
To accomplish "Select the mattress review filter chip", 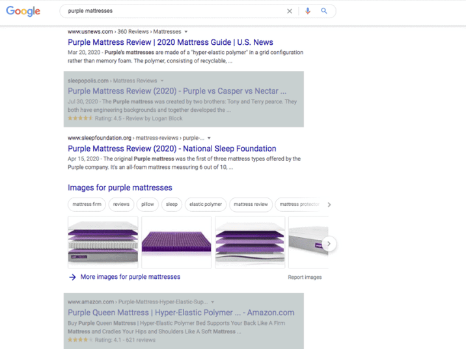I will [251, 205].
